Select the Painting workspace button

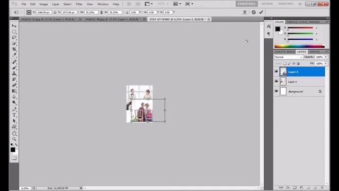tap(286, 4)
